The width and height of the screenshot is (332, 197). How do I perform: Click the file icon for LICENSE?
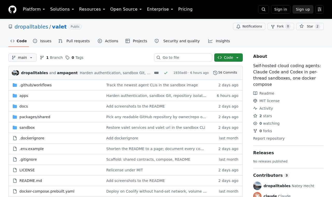tap(15, 170)
